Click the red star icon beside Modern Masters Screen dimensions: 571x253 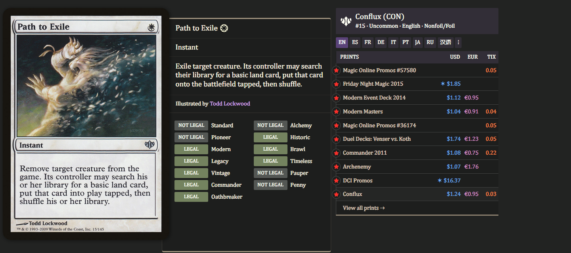click(336, 112)
